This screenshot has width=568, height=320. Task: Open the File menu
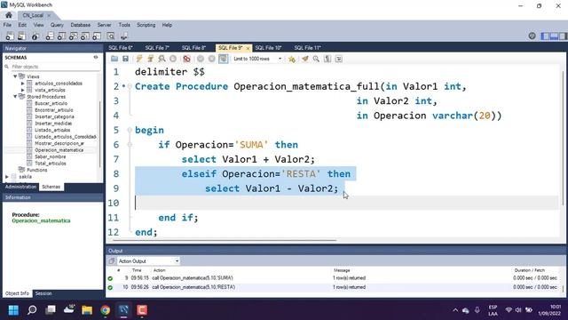coord(7,25)
